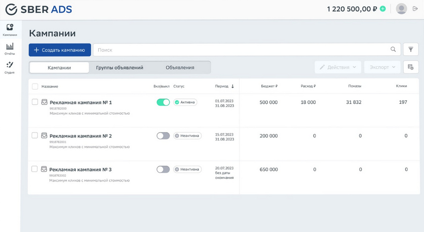424x232 pixels.
Task: Click spend value 18 000
Action: [308, 102]
